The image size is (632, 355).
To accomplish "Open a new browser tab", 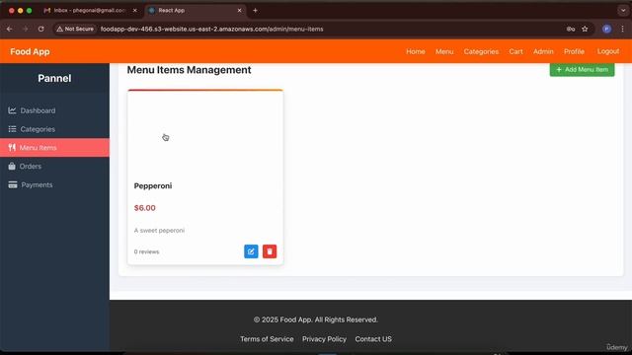I will tap(255, 11).
